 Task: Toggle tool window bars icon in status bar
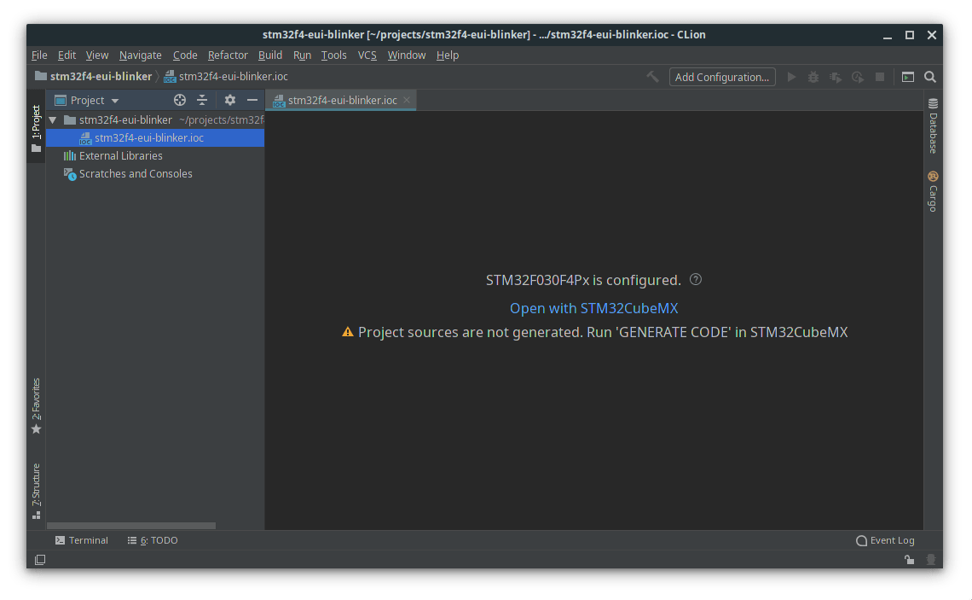(x=40, y=560)
